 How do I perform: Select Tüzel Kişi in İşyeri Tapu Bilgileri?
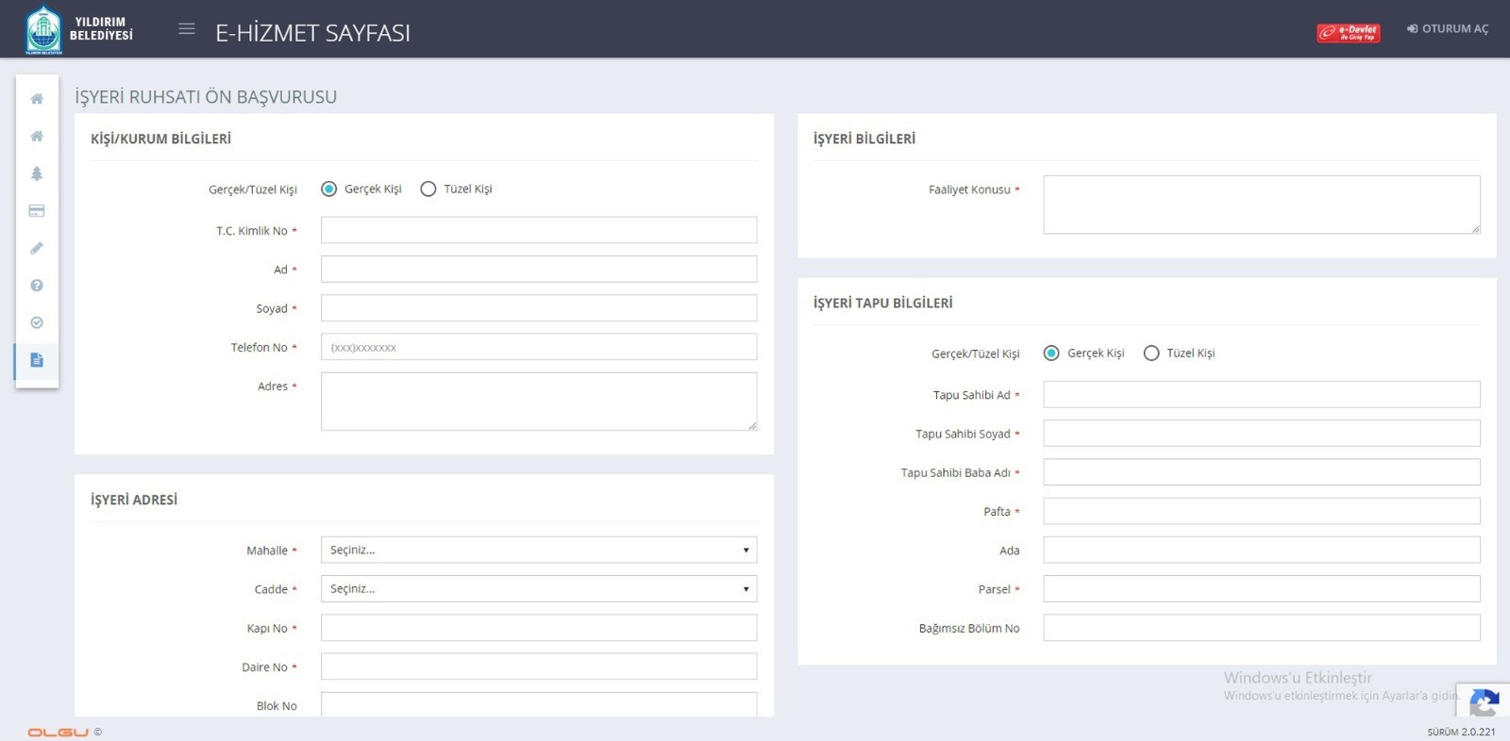[x=1151, y=353]
